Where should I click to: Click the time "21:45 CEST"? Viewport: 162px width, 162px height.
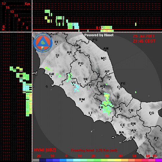(x=144, y=41)
